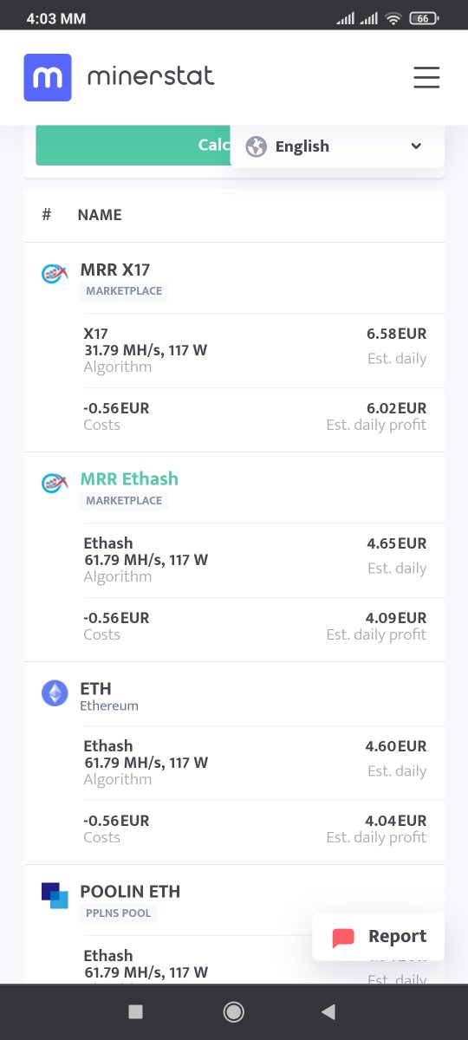Tap the Ethereum coin icon

55,692
